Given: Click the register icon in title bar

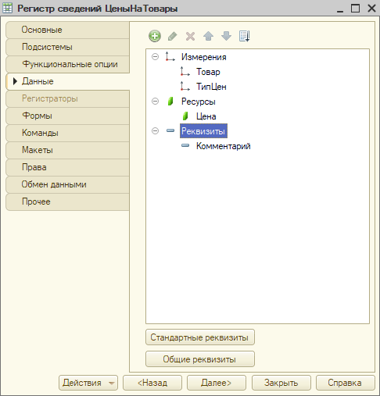Looking at the screenshot, I should pos(7,8).
